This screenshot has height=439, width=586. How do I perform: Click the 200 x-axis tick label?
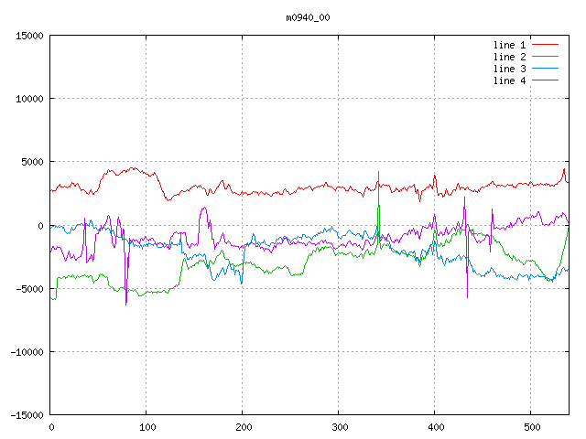[x=243, y=427]
